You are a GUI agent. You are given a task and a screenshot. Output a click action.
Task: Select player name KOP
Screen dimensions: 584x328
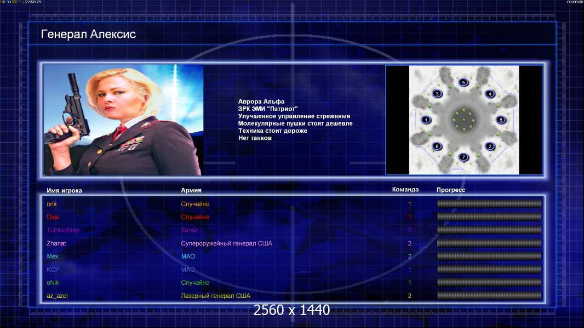(x=53, y=270)
